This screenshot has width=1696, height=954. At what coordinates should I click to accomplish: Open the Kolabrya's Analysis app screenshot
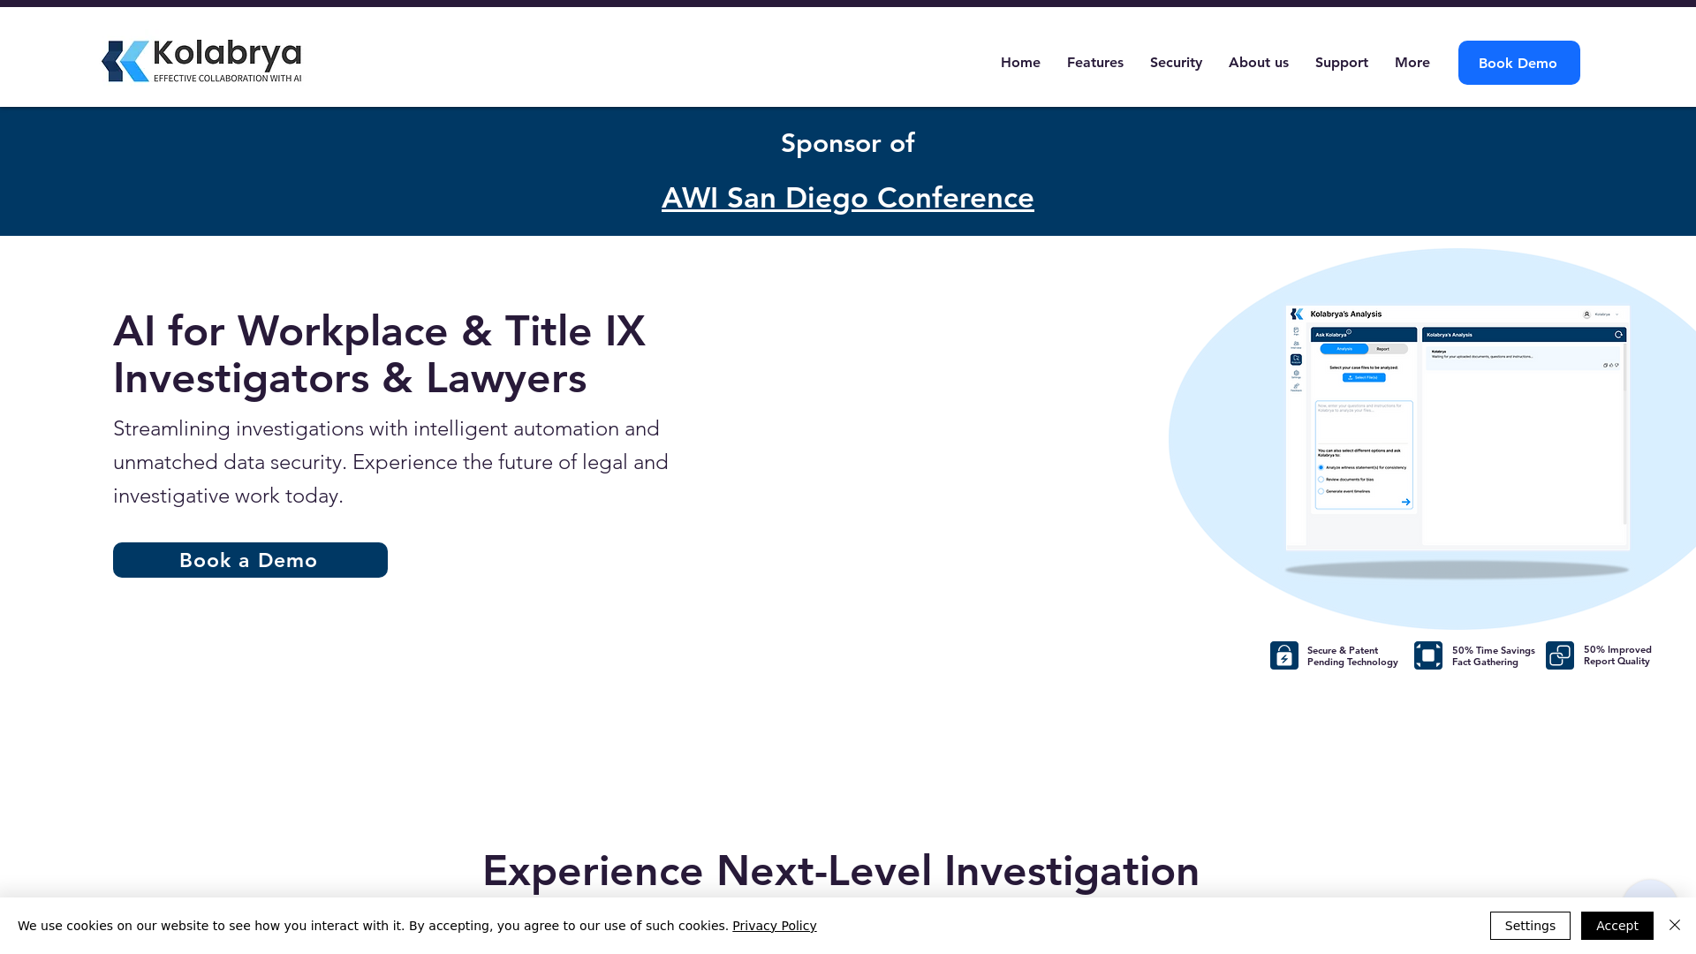[x=1457, y=428]
